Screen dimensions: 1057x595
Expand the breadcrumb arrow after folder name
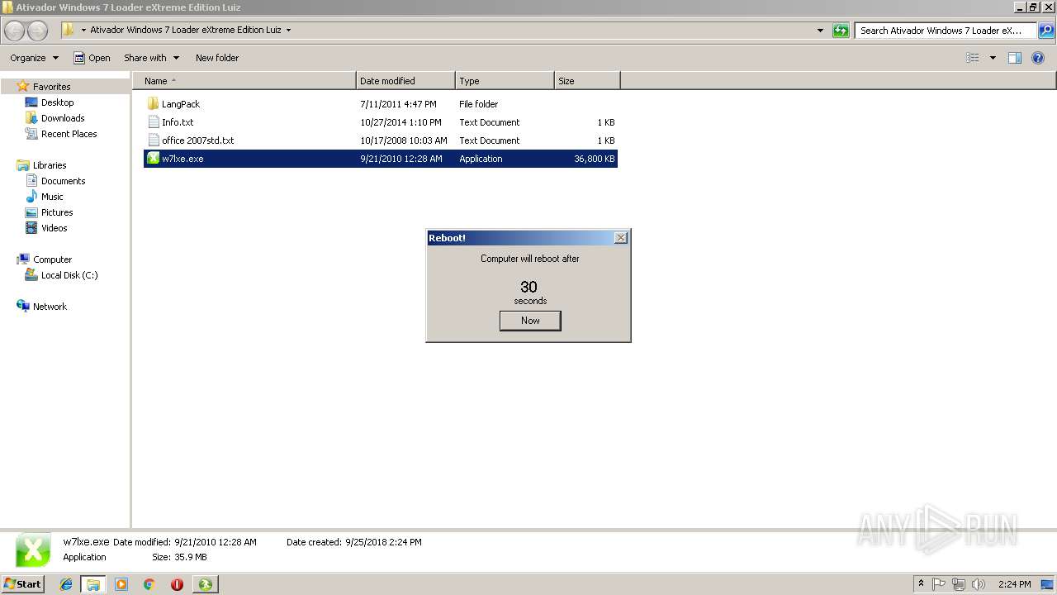coord(288,31)
